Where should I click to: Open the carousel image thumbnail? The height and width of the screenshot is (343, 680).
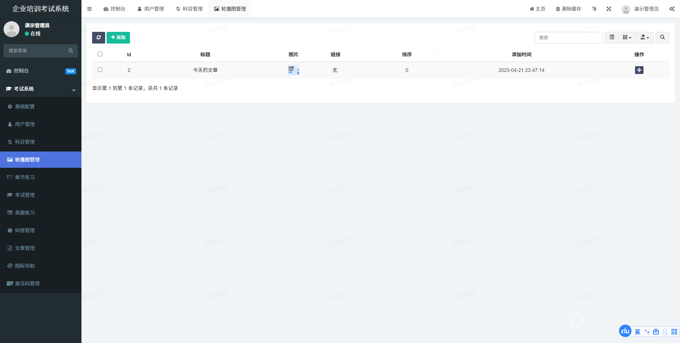pos(293,70)
